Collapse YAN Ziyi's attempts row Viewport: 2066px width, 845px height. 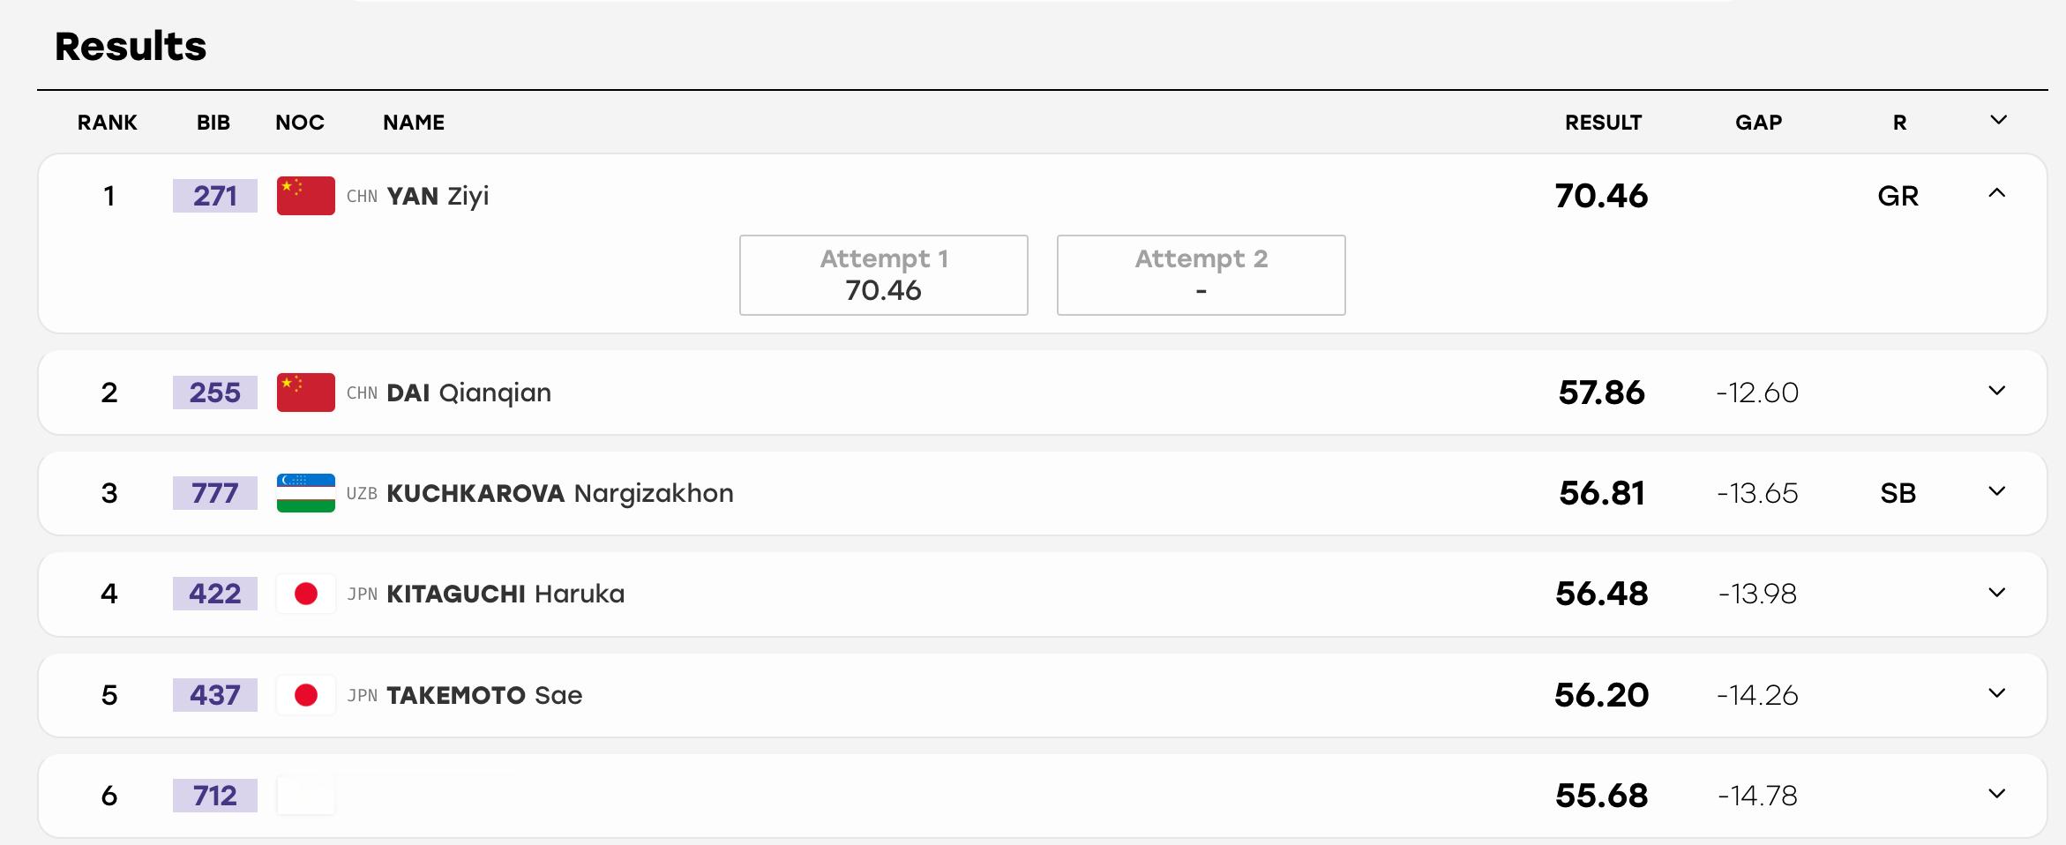point(1997,193)
